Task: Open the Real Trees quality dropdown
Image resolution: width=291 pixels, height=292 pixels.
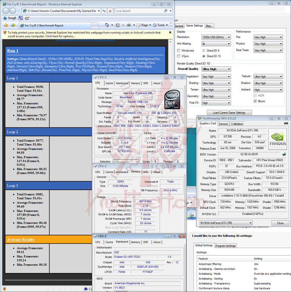Action: click(x=268, y=50)
